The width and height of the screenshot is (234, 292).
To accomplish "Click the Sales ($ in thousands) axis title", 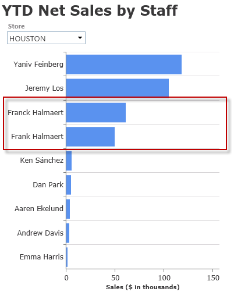I will pyautogui.click(x=143, y=287).
